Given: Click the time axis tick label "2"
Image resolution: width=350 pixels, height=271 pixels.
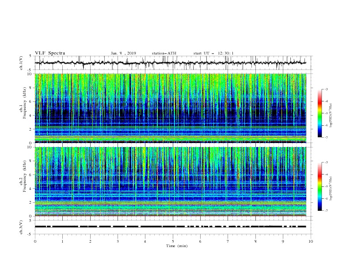Looking at the screenshot, I should pyautogui.click(x=90, y=241).
